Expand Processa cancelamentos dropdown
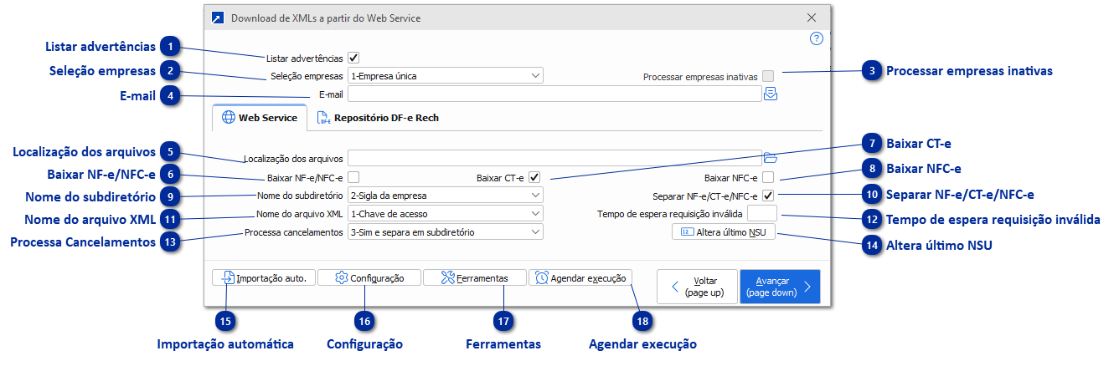Screen dimensions: 1114x366 [446, 231]
